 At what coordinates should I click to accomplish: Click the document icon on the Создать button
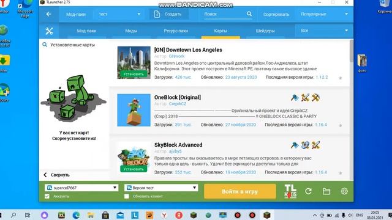157,14
